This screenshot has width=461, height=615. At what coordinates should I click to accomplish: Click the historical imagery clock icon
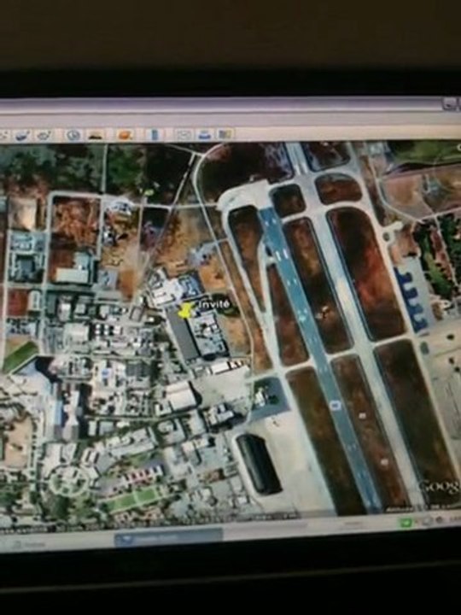point(73,135)
